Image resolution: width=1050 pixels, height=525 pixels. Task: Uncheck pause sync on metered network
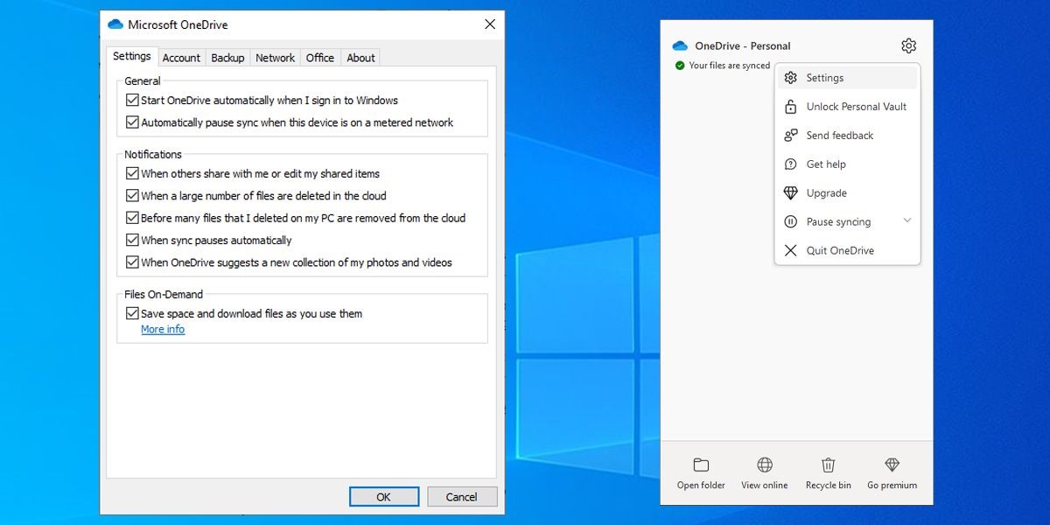[x=133, y=122]
